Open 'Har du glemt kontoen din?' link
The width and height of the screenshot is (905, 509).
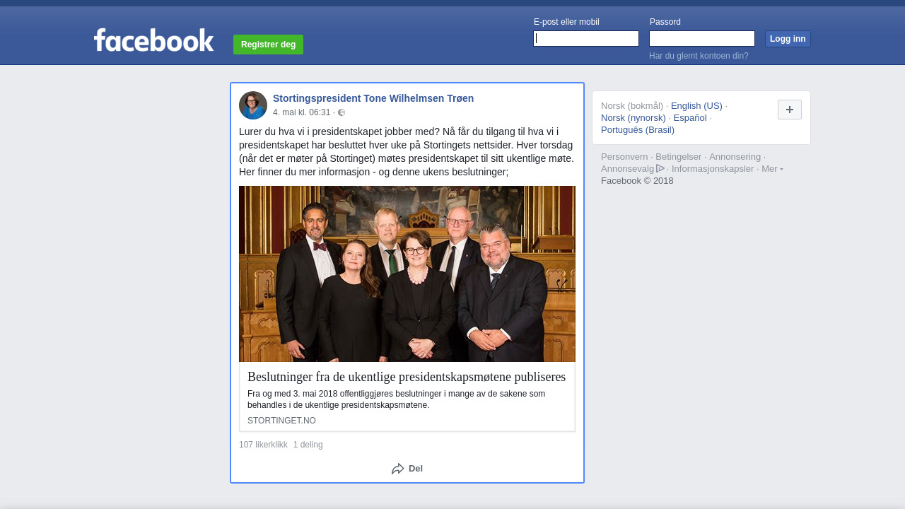point(699,56)
